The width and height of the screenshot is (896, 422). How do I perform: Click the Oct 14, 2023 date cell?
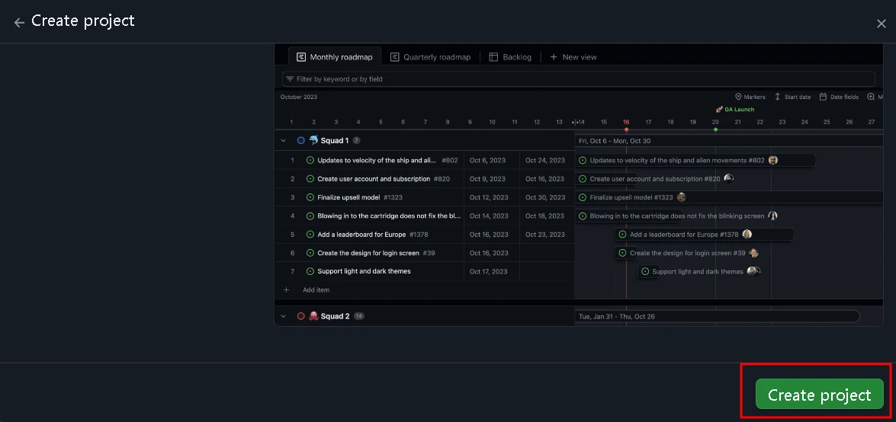[491, 216]
